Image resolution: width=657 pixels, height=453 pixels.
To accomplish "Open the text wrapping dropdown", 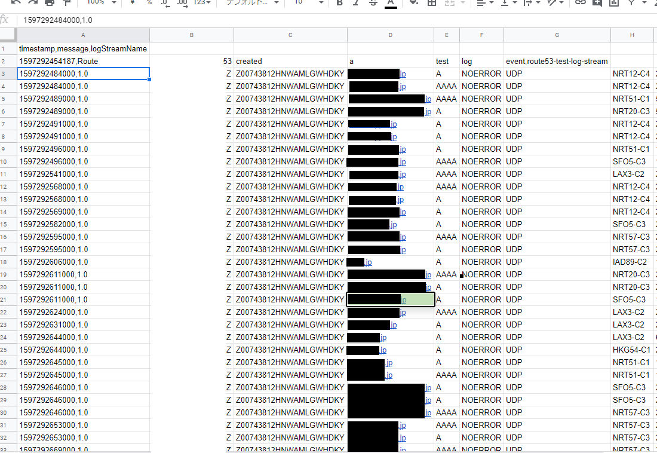I will [533, 2].
